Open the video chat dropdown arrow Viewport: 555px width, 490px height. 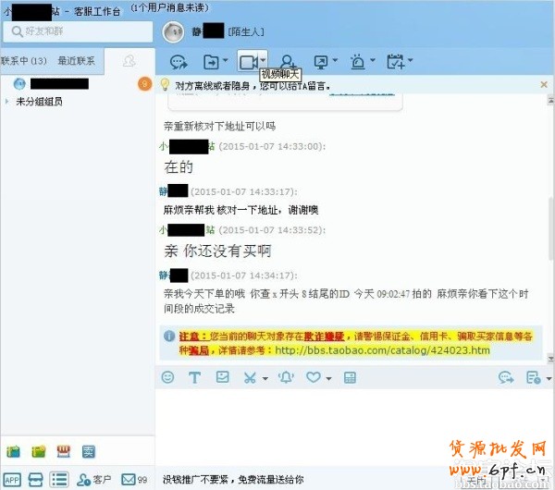263,60
